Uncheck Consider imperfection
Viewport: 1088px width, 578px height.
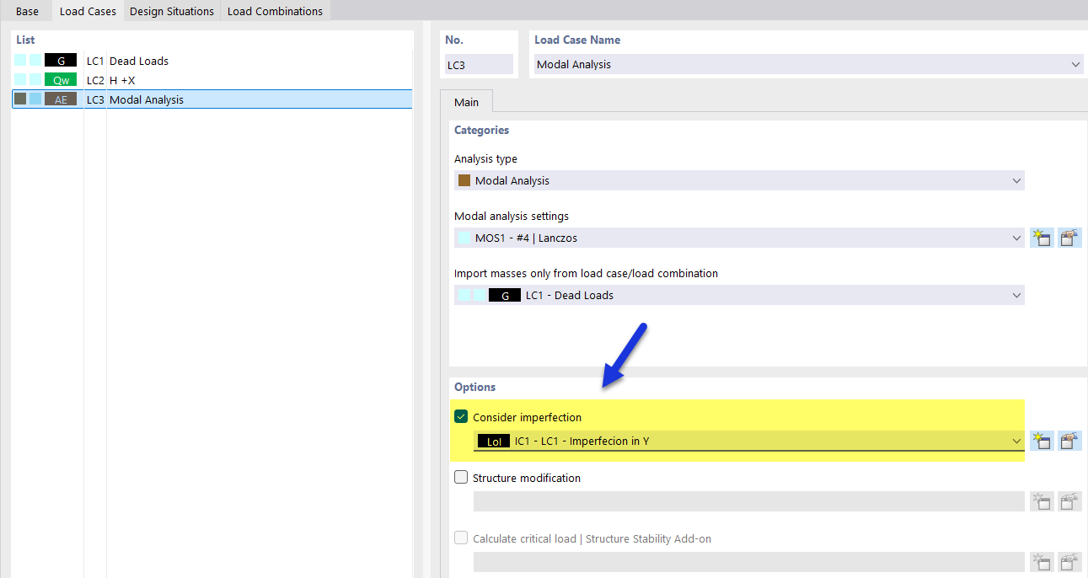click(x=461, y=415)
